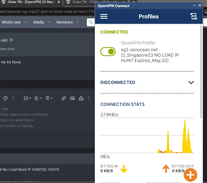Open the text alignment dropdown in editor
This screenshot has height=183, width=207.
38,98
